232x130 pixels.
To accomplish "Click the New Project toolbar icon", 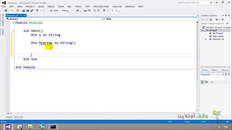I will coord(17,10).
